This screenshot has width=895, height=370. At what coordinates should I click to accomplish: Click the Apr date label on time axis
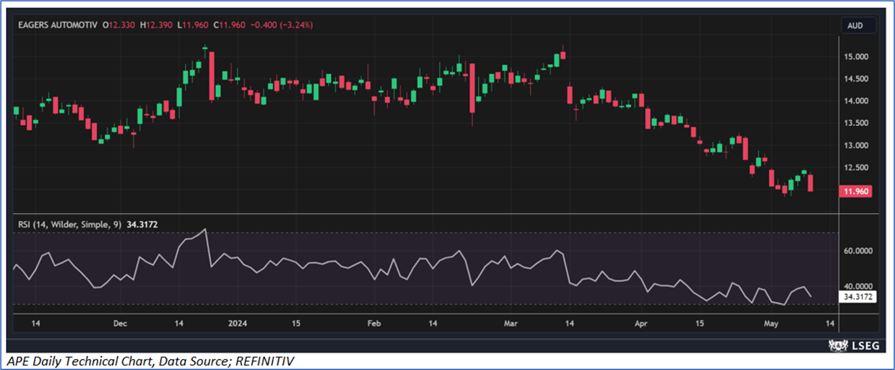click(641, 323)
